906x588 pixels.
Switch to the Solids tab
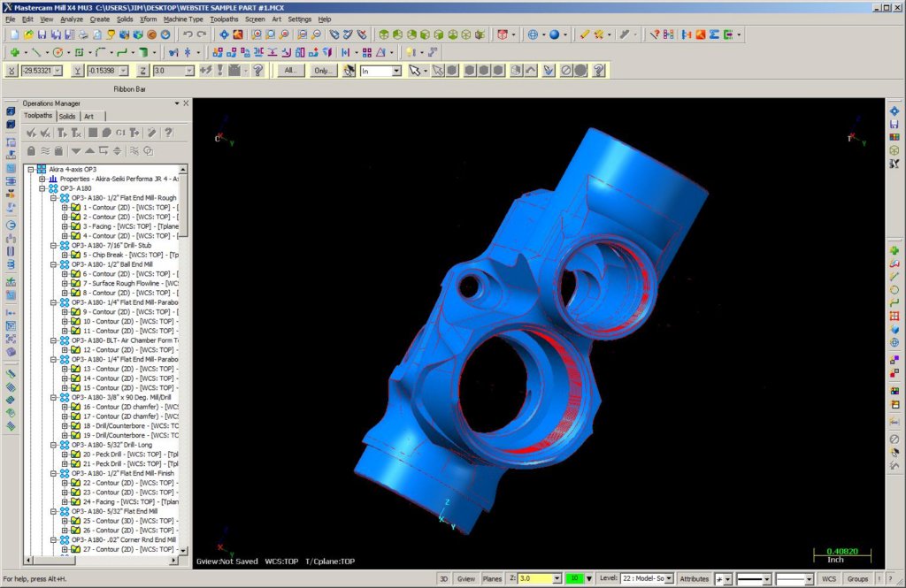pos(67,116)
